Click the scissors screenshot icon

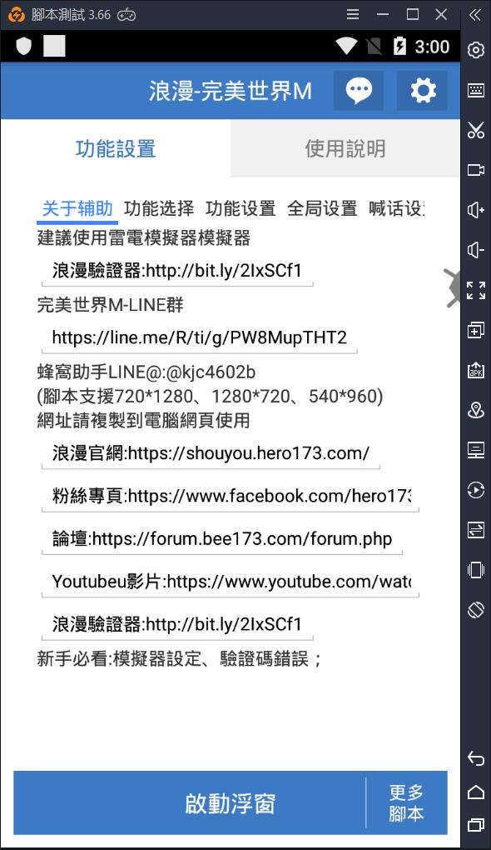(476, 130)
